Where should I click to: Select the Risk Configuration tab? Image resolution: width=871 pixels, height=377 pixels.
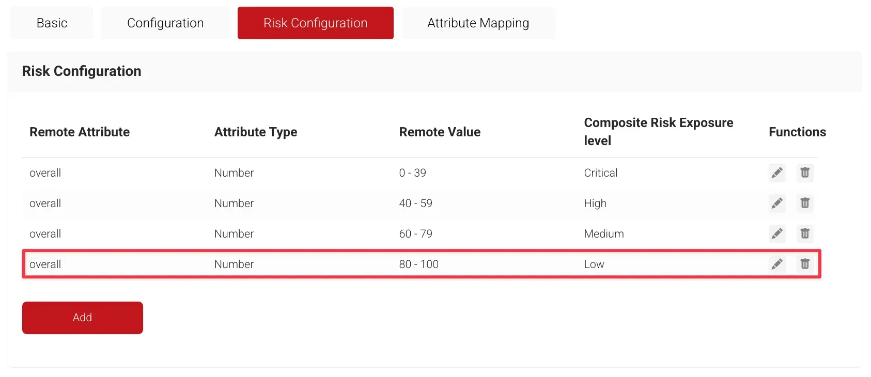coord(315,23)
